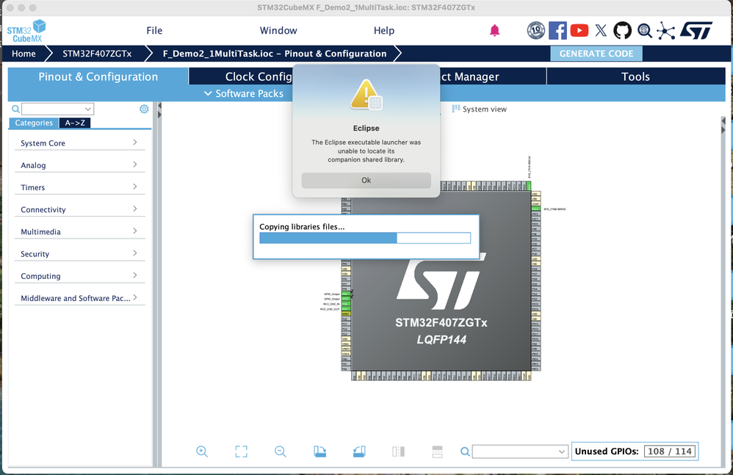Click the zoom in magnifier icon
The width and height of the screenshot is (733, 475).
coord(202,452)
